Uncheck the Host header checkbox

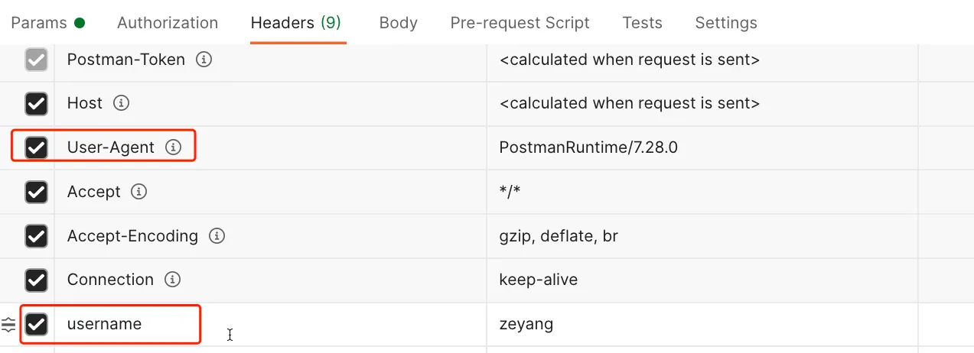pos(36,104)
